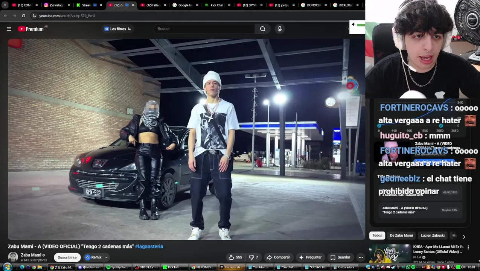
Task: Start voice search with the microphone icon
Action: pos(280,29)
